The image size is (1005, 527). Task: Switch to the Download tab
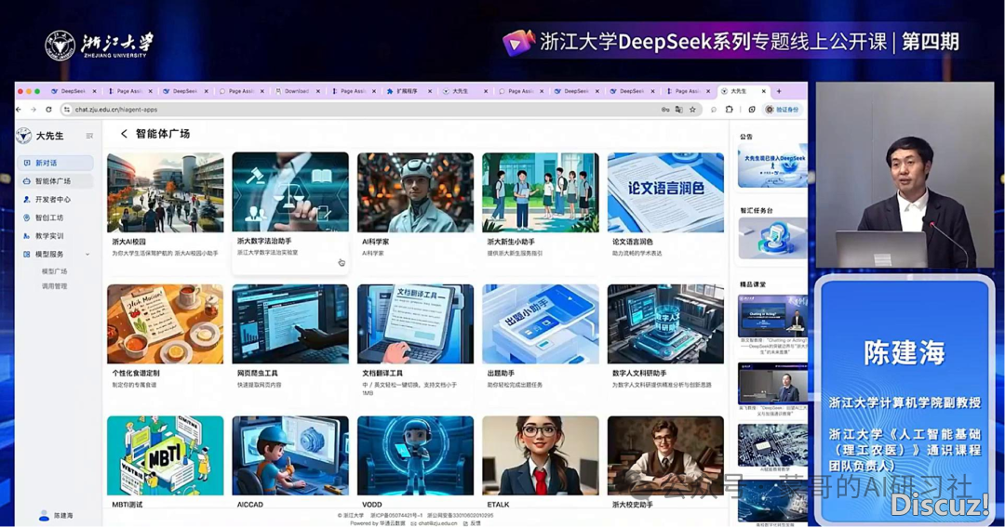coord(296,92)
